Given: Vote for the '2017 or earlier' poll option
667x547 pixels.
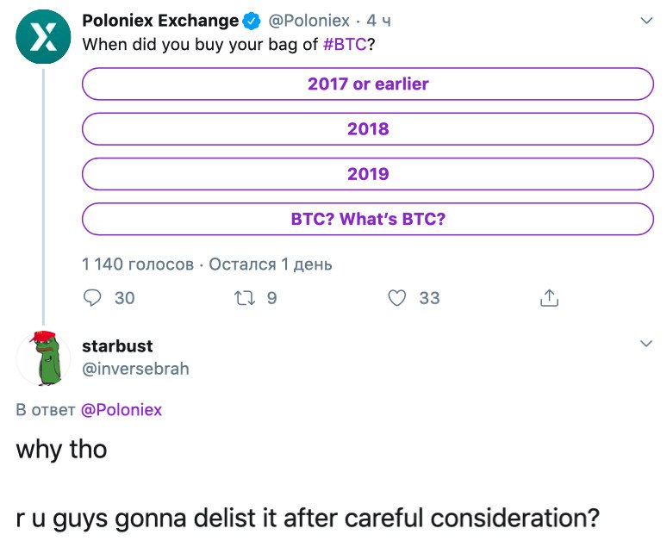Looking at the screenshot, I should 368,84.
